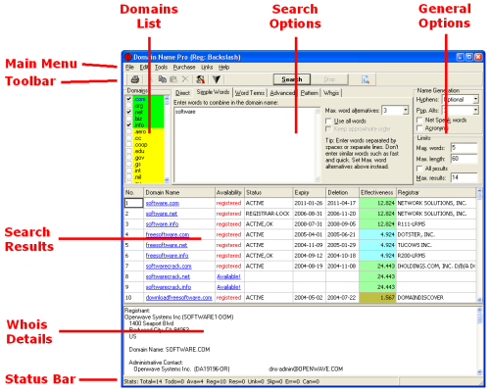
Task: Click the TUCOWS INC. registrar cell
Action: 436,245
